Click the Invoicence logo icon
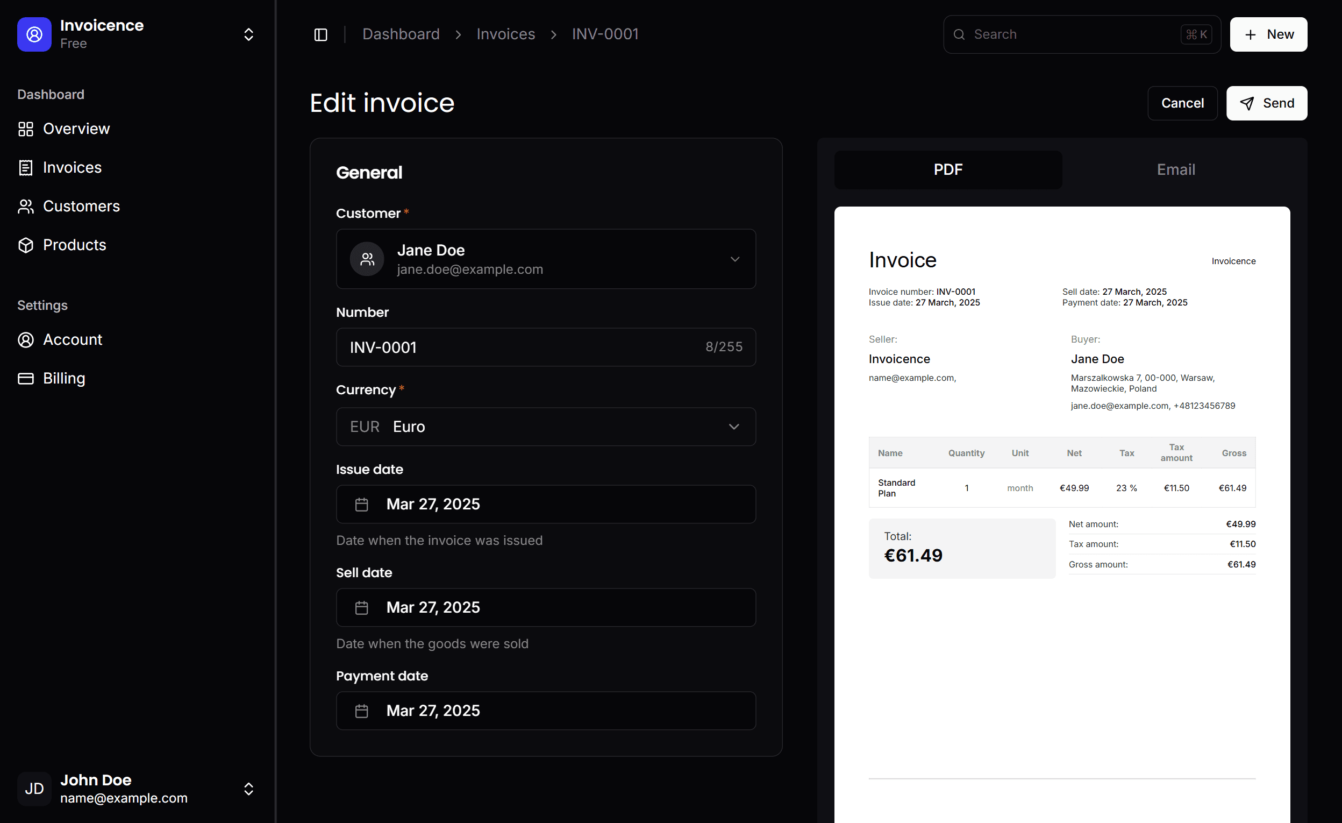This screenshot has width=1342, height=823. point(34,34)
